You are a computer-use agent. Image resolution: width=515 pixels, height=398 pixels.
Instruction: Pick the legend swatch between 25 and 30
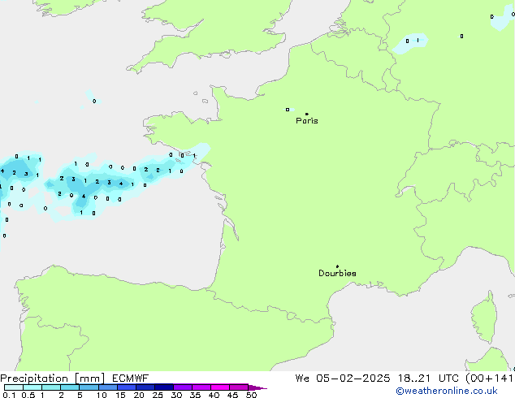click(x=164, y=387)
